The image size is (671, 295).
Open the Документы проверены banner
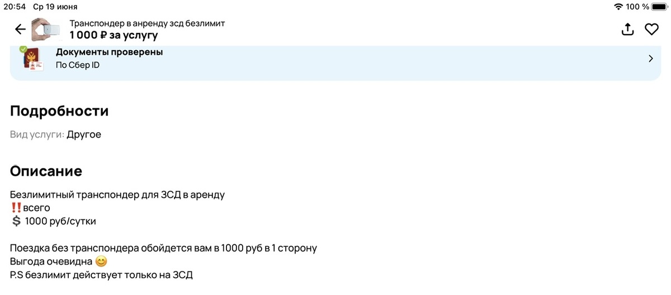pyautogui.click(x=335, y=62)
